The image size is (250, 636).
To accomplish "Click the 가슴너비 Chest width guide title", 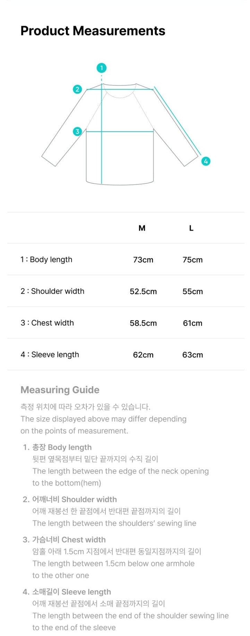I will pos(69,540).
